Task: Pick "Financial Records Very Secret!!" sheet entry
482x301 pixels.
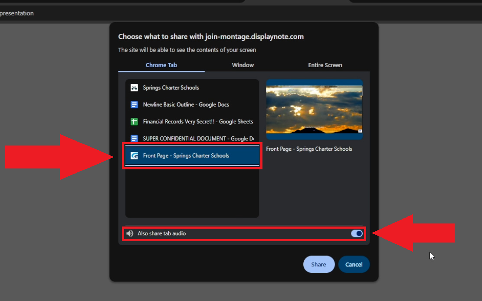Action: tap(198, 122)
